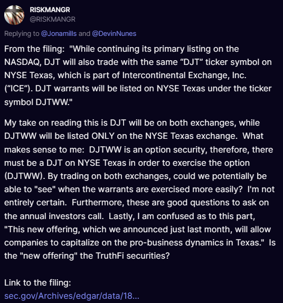The image size is (283, 303).
Task: Open RISKMANGR's profile avatar picture
Action: pyautogui.click(x=14, y=15)
